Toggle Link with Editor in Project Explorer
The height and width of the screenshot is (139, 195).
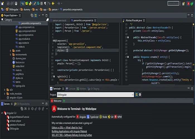tap(36, 15)
